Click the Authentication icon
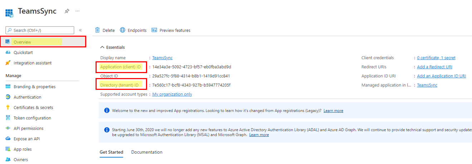 pos(8,97)
